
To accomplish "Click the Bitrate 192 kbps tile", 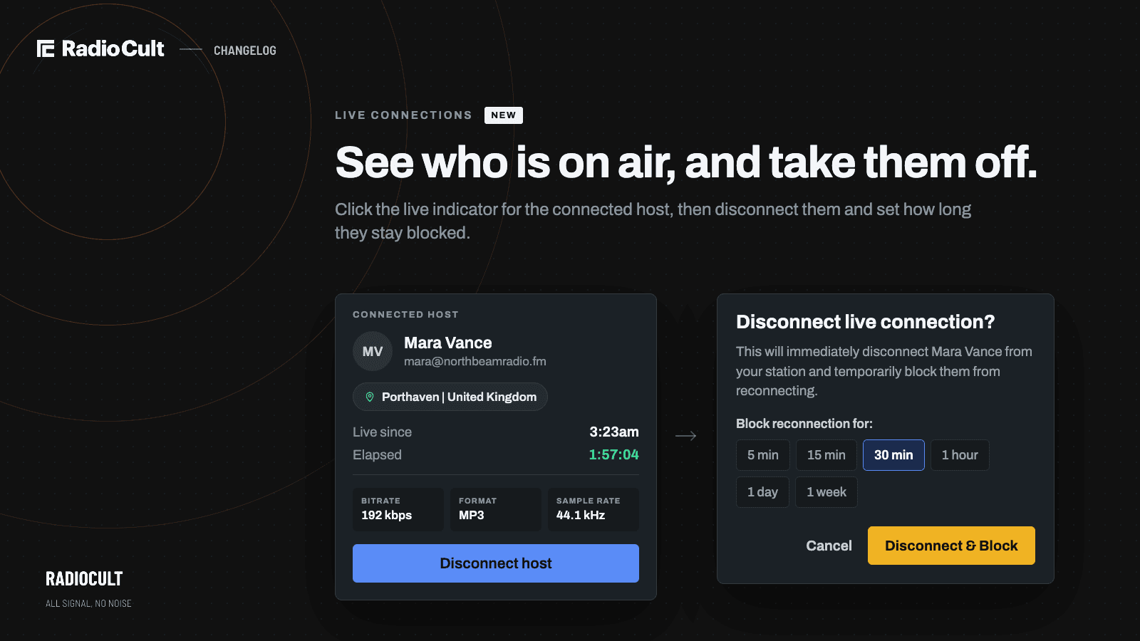I will pos(398,509).
